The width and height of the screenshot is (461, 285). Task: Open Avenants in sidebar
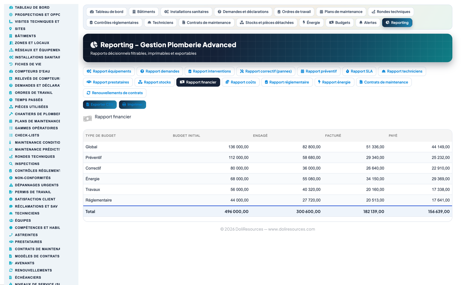coord(25,263)
